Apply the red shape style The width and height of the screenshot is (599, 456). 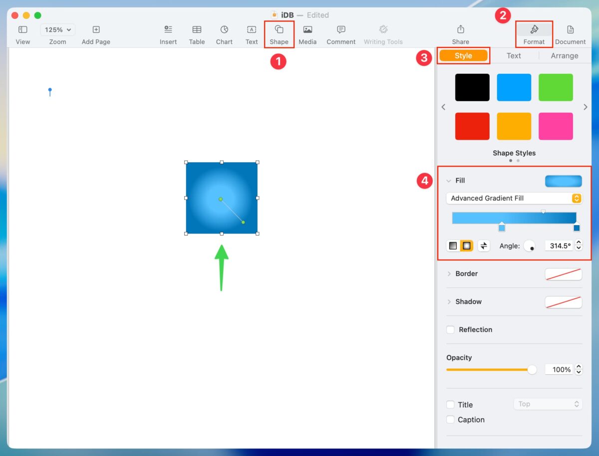point(472,126)
